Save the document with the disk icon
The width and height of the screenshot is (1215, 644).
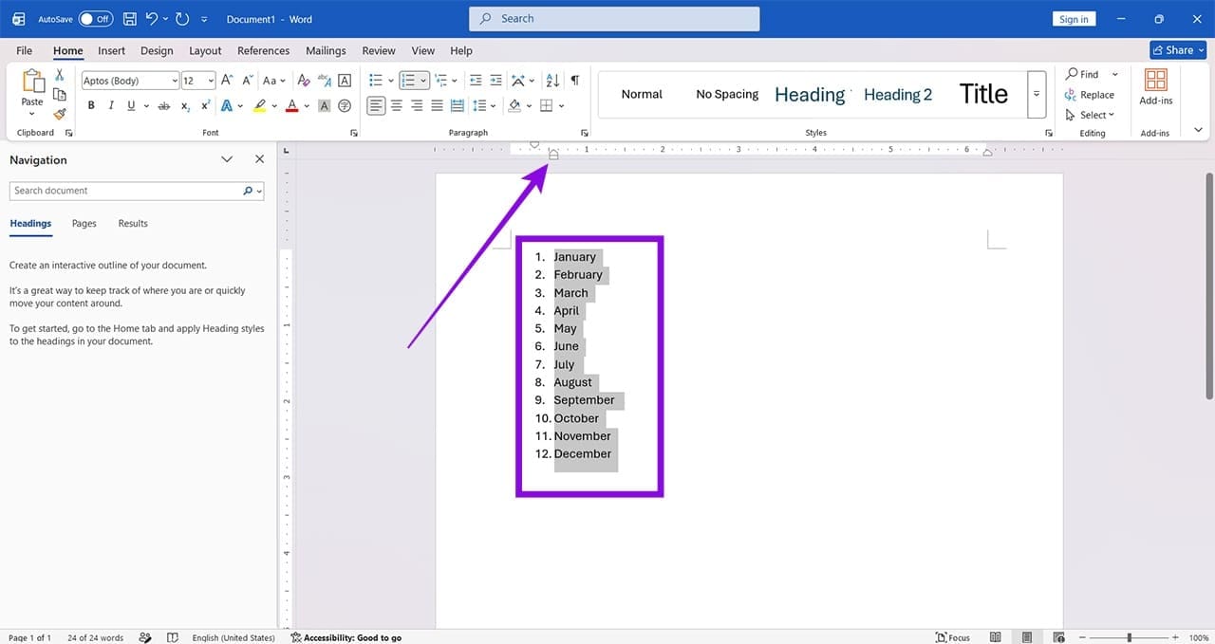point(129,19)
